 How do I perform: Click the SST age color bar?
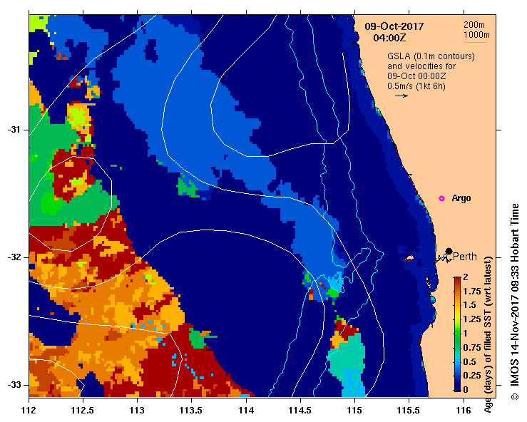coord(457,334)
